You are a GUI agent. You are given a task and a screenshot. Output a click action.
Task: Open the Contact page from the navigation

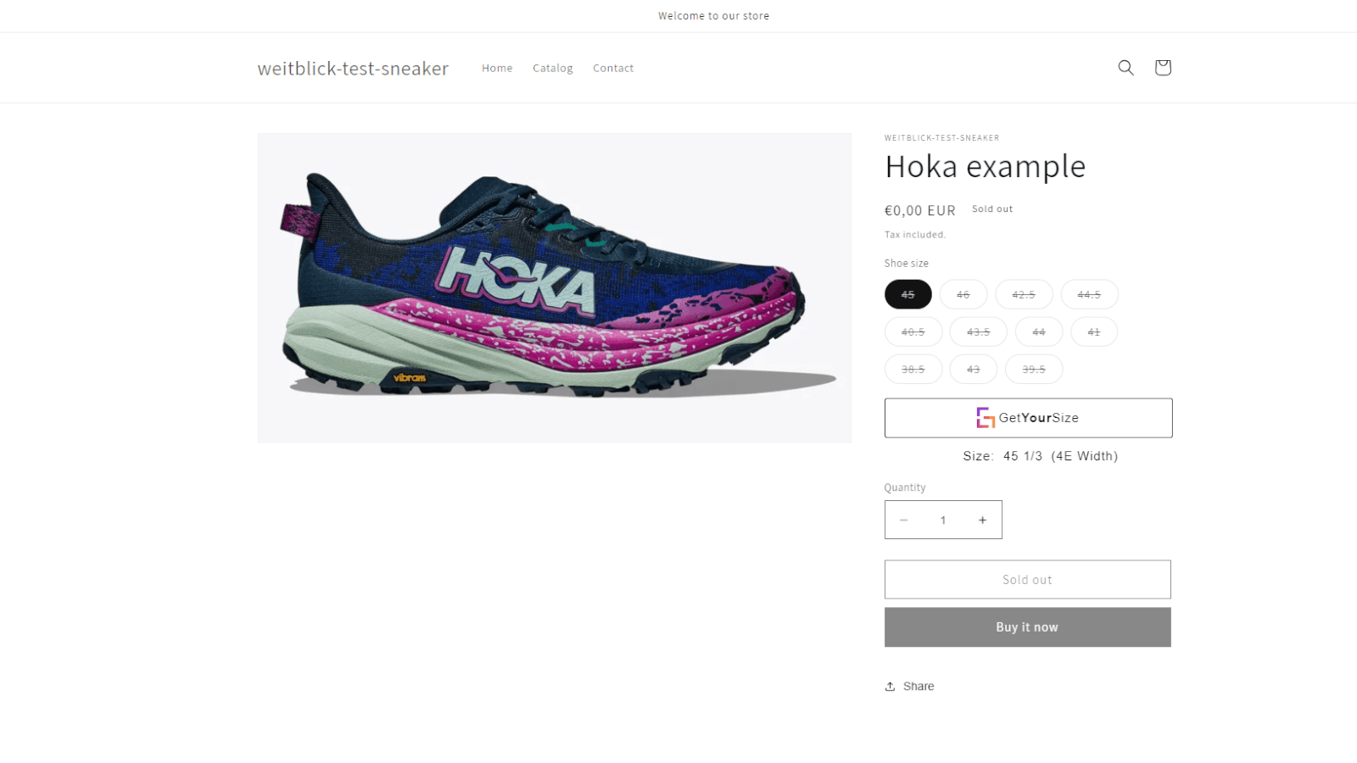tap(612, 68)
